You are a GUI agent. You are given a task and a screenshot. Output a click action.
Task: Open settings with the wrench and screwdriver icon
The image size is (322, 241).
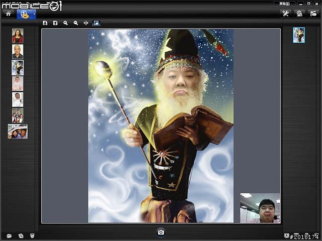(x=286, y=14)
